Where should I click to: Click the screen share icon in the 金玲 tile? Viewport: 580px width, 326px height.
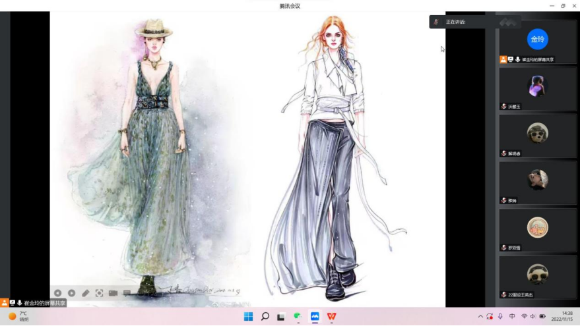click(x=511, y=59)
